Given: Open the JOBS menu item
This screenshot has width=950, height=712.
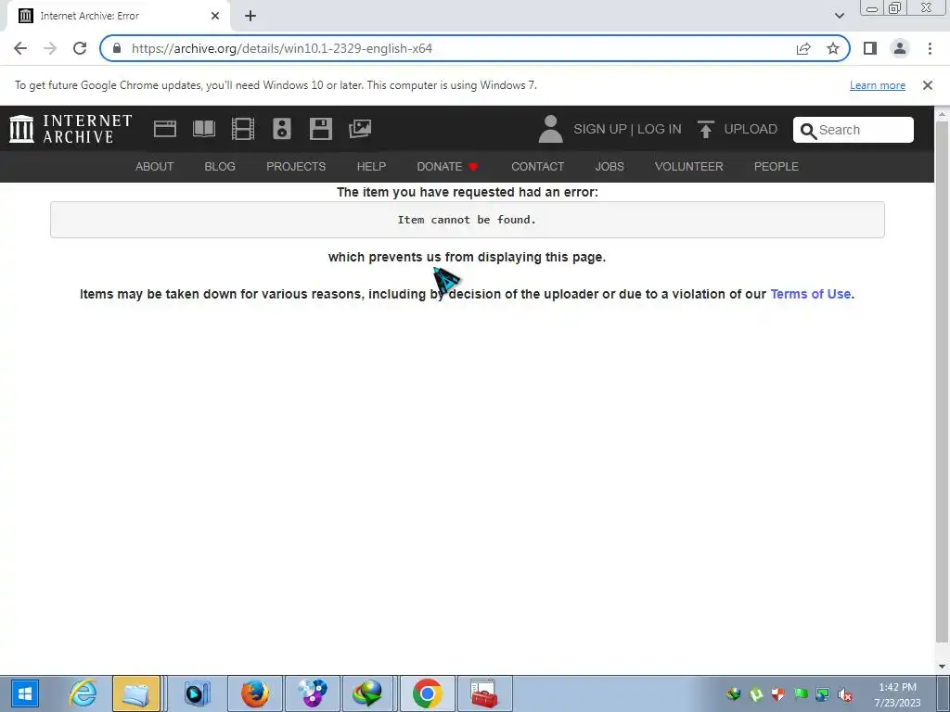Looking at the screenshot, I should [610, 167].
